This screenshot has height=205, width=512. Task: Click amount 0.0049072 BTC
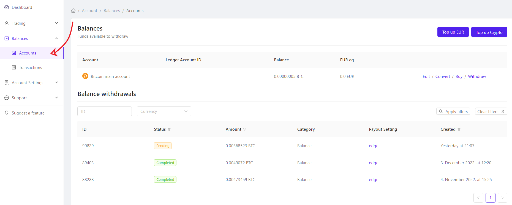click(x=239, y=163)
